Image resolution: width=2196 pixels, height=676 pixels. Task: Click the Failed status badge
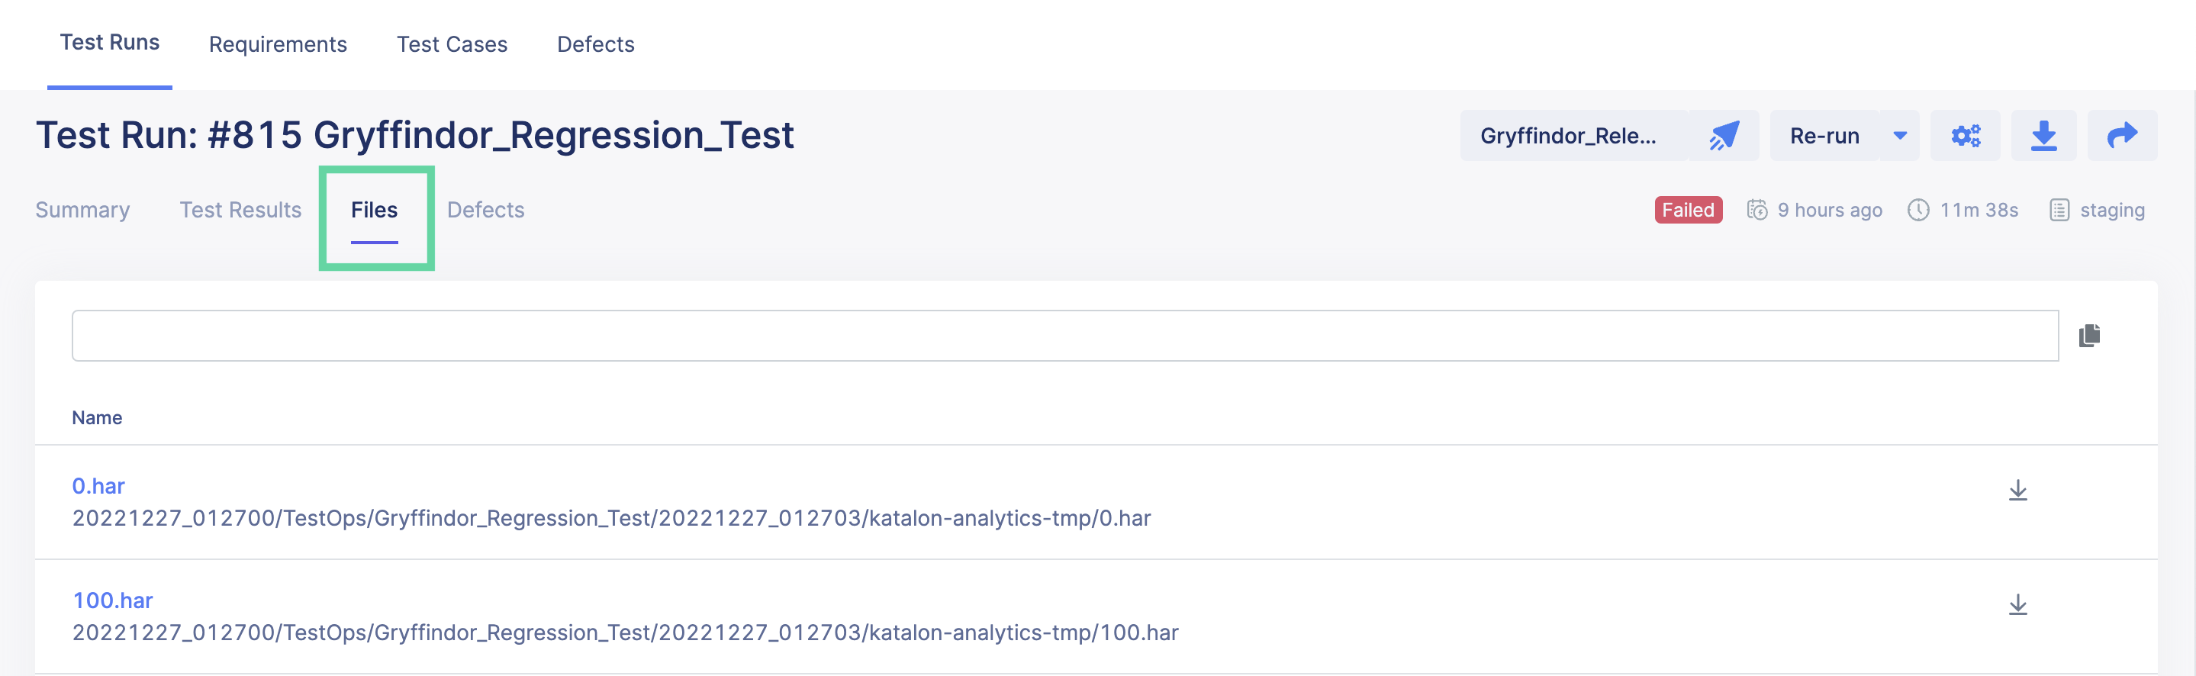[1687, 209]
